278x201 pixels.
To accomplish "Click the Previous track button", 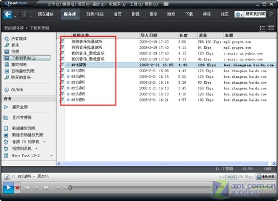I will coord(27,188).
